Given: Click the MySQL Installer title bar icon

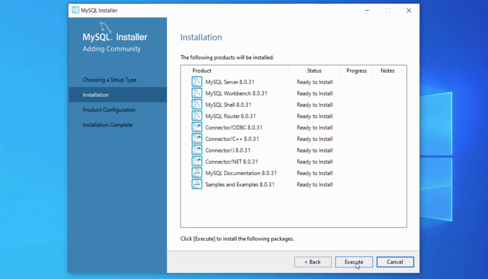Looking at the screenshot, I should pyautogui.click(x=75, y=10).
